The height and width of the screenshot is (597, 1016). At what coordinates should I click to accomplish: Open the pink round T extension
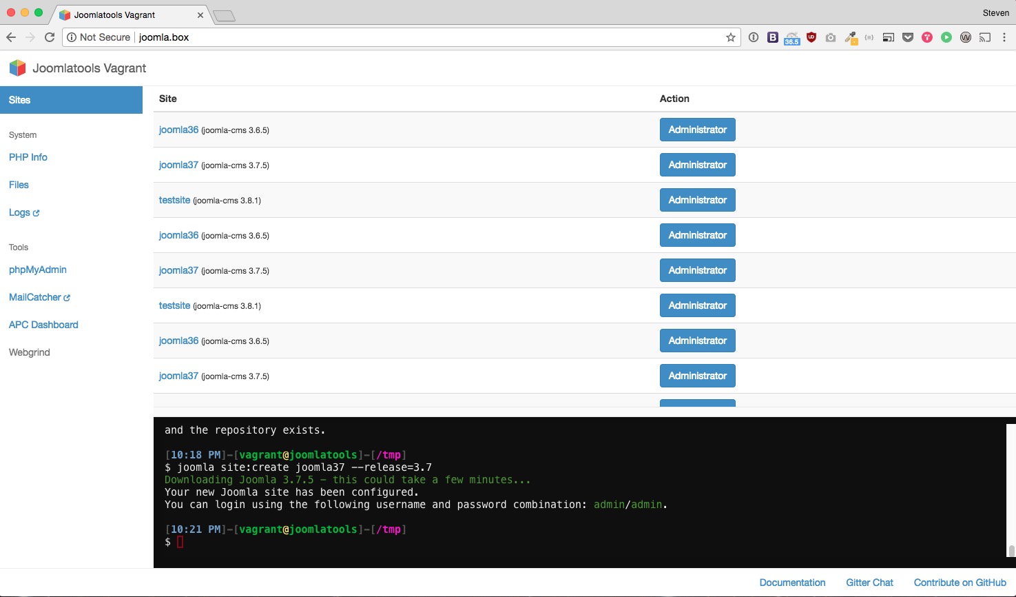(x=927, y=37)
